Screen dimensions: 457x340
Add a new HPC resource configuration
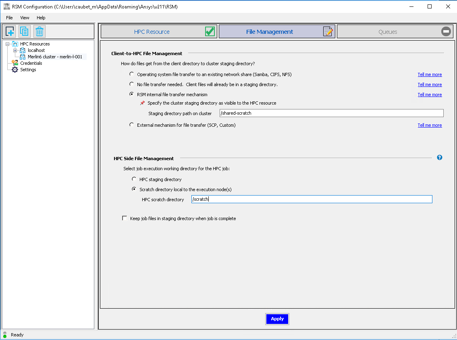[9, 31]
